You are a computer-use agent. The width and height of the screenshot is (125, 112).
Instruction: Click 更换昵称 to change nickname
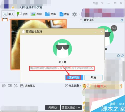[74, 78]
